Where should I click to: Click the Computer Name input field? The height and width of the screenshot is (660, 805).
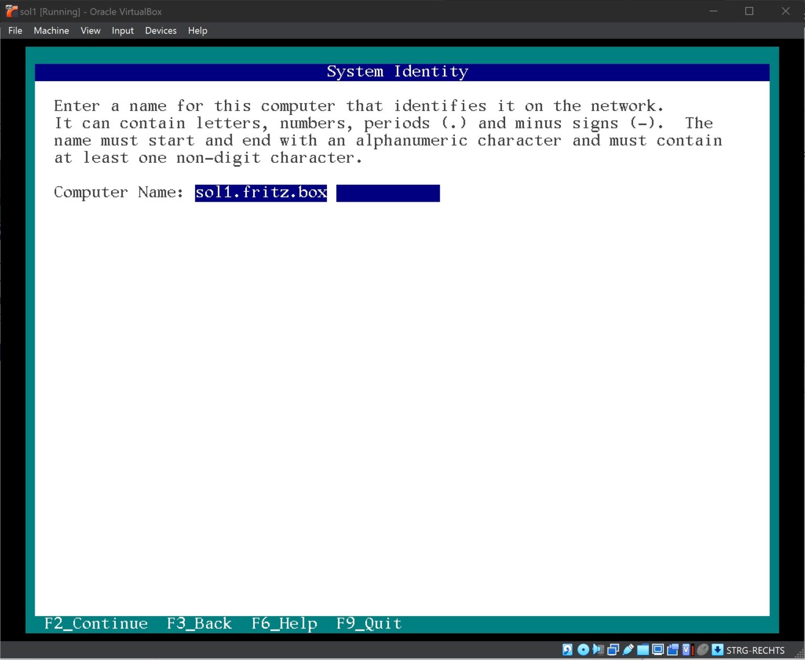point(317,193)
